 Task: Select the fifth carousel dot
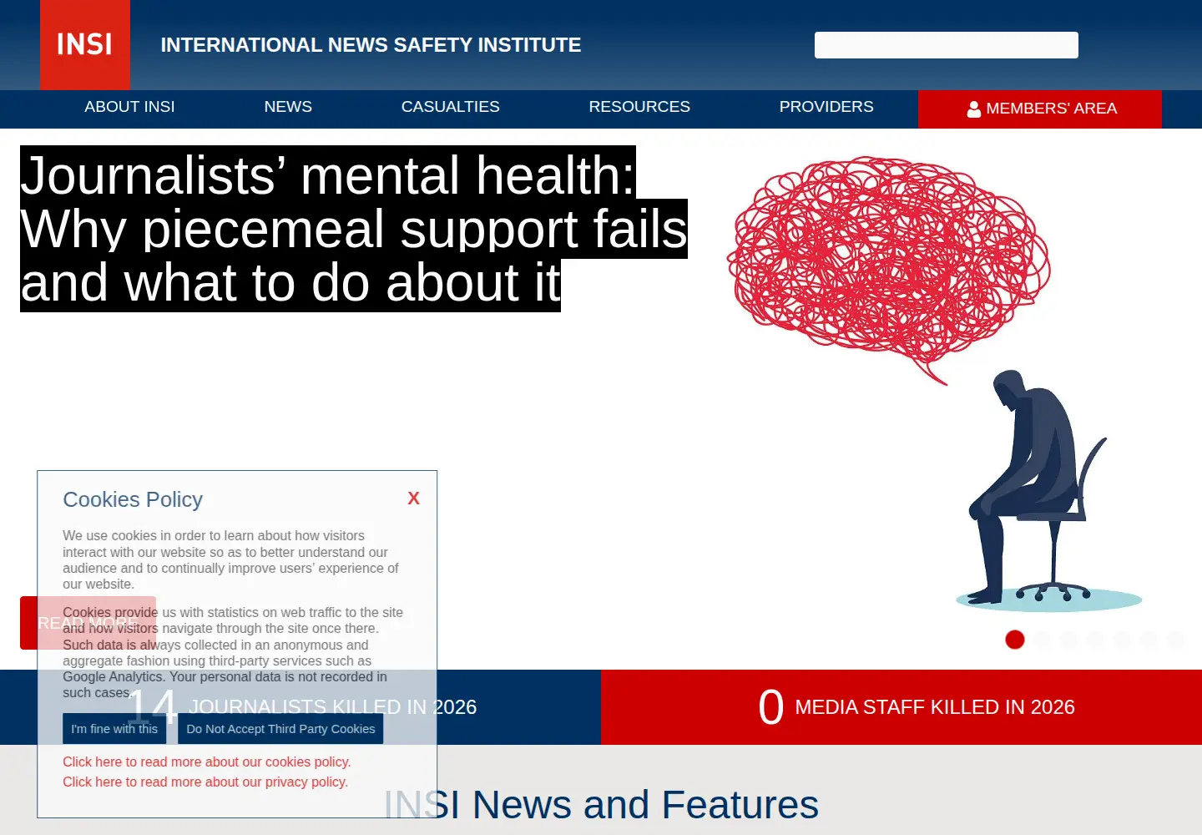pos(1122,640)
